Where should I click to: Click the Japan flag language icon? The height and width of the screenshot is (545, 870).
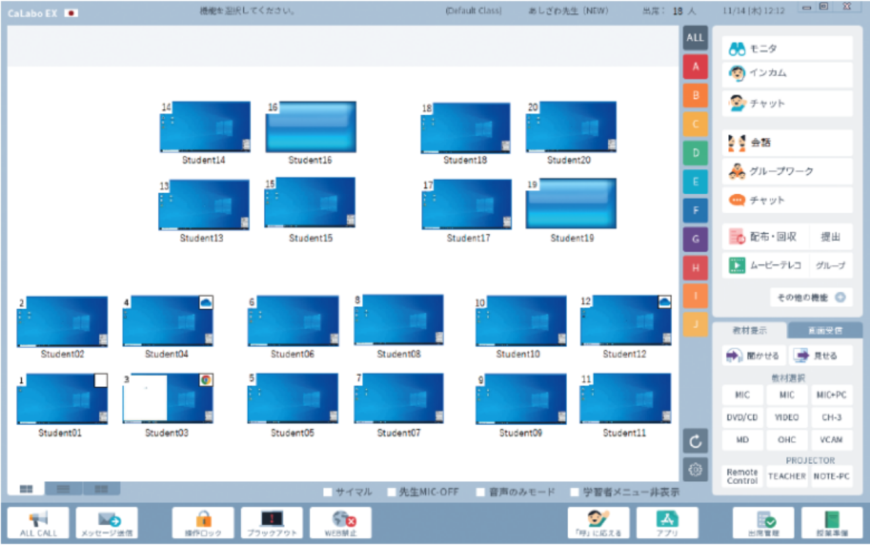pos(71,13)
